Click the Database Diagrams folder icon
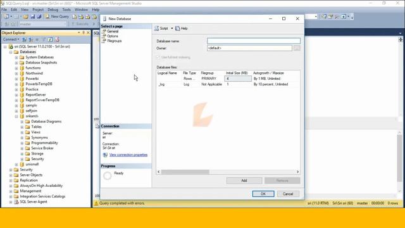 pyautogui.click(x=28, y=122)
